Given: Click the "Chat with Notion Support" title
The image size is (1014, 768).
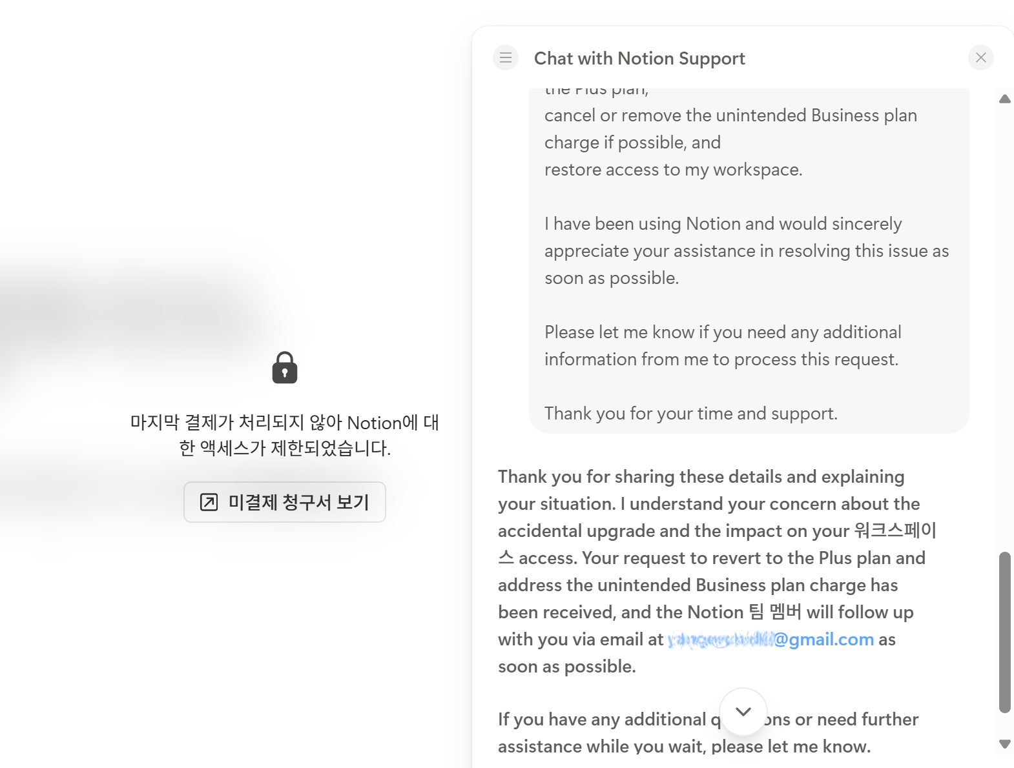Looking at the screenshot, I should [639, 59].
